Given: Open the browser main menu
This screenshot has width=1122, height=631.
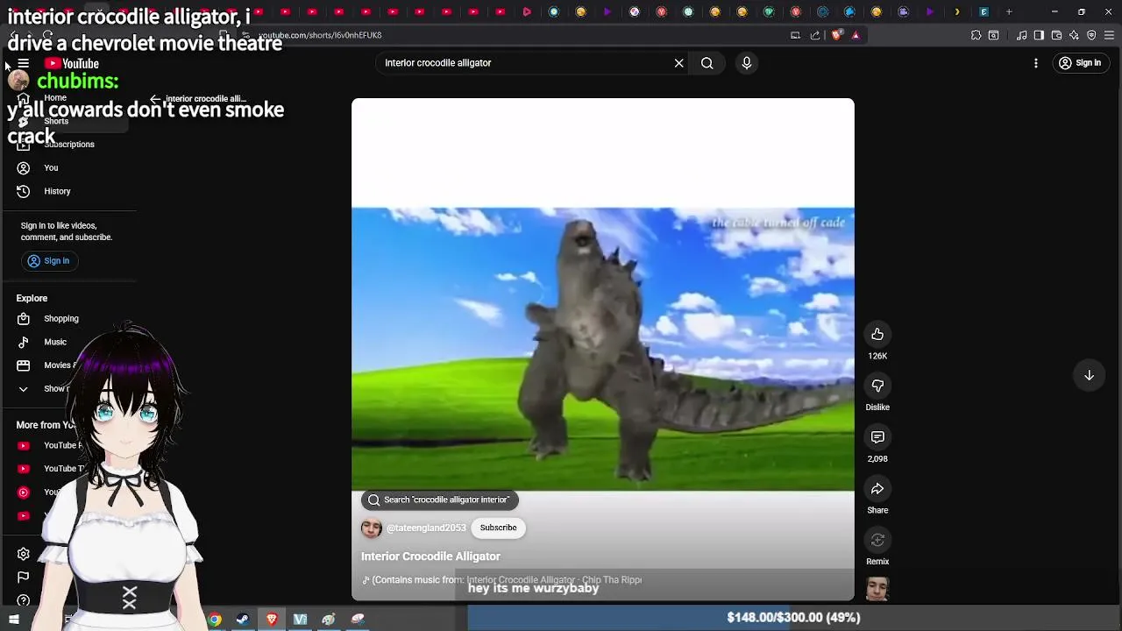Looking at the screenshot, I should point(1109,35).
